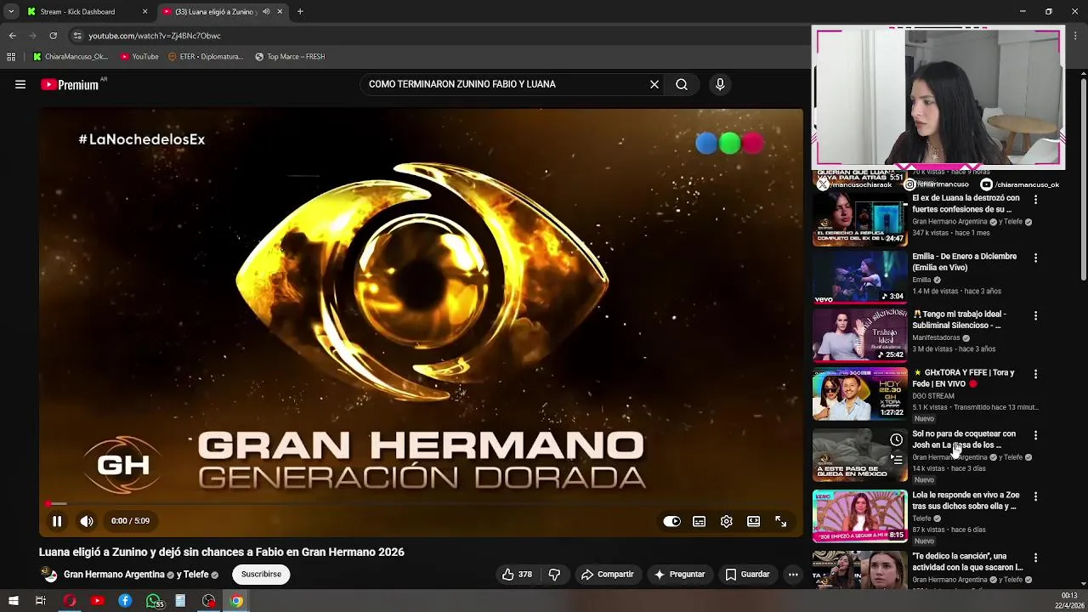Add 'Sol no para de coquetear' to queue
This screenshot has width=1088, height=612.
click(896, 459)
